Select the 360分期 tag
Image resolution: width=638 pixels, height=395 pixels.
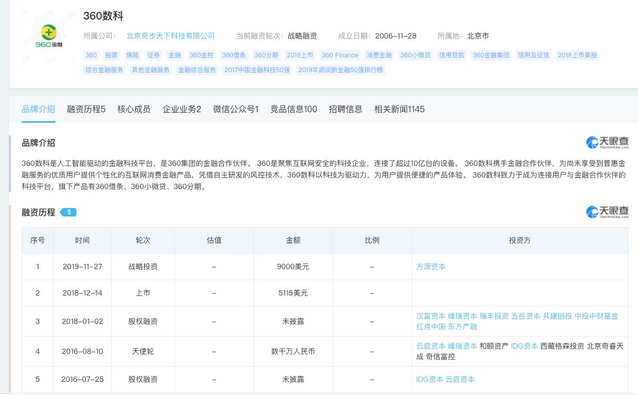pyautogui.click(x=266, y=55)
